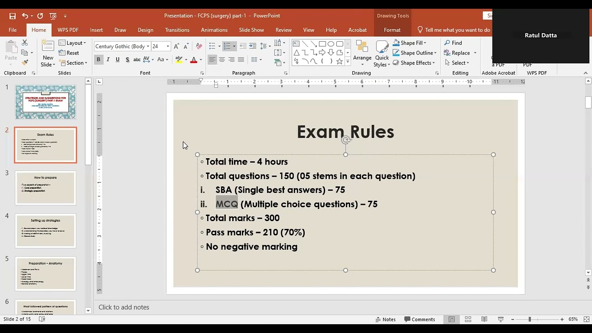Switch to the Slide Show tab
This screenshot has height=333, width=592.
click(x=251, y=30)
